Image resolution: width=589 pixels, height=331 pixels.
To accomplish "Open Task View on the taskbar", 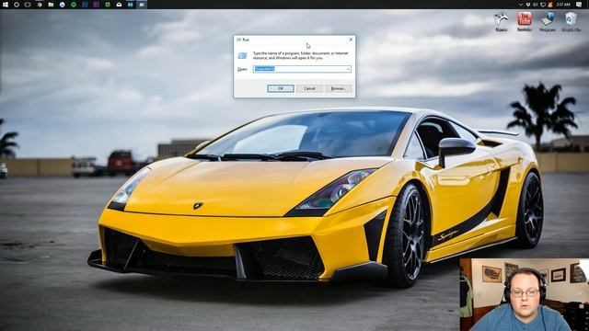I will pos(28,5).
